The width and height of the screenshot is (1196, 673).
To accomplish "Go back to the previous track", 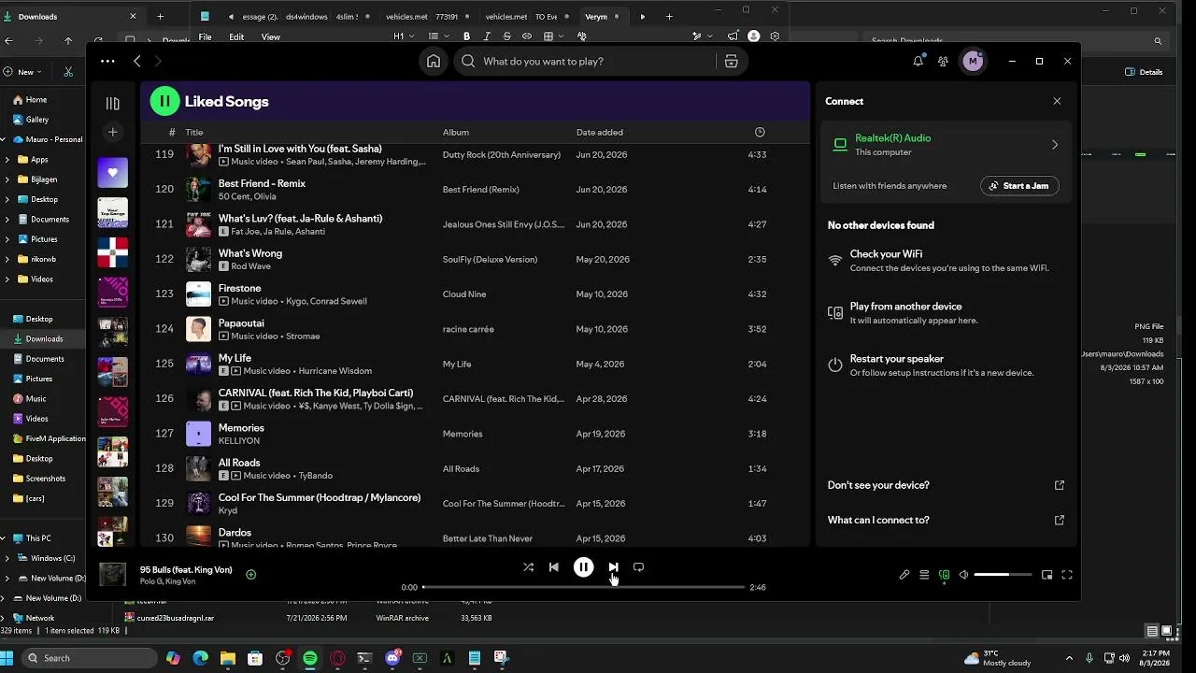I will click(553, 566).
